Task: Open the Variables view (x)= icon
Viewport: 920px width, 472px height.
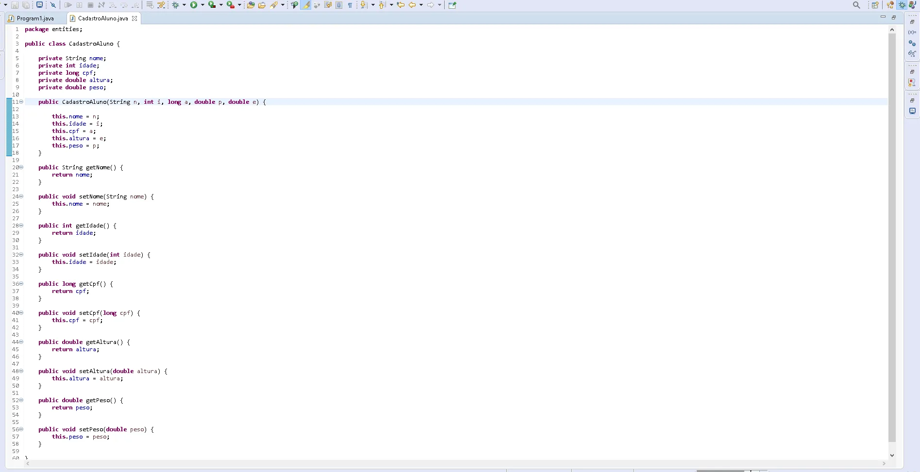Action: tap(912, 33)
